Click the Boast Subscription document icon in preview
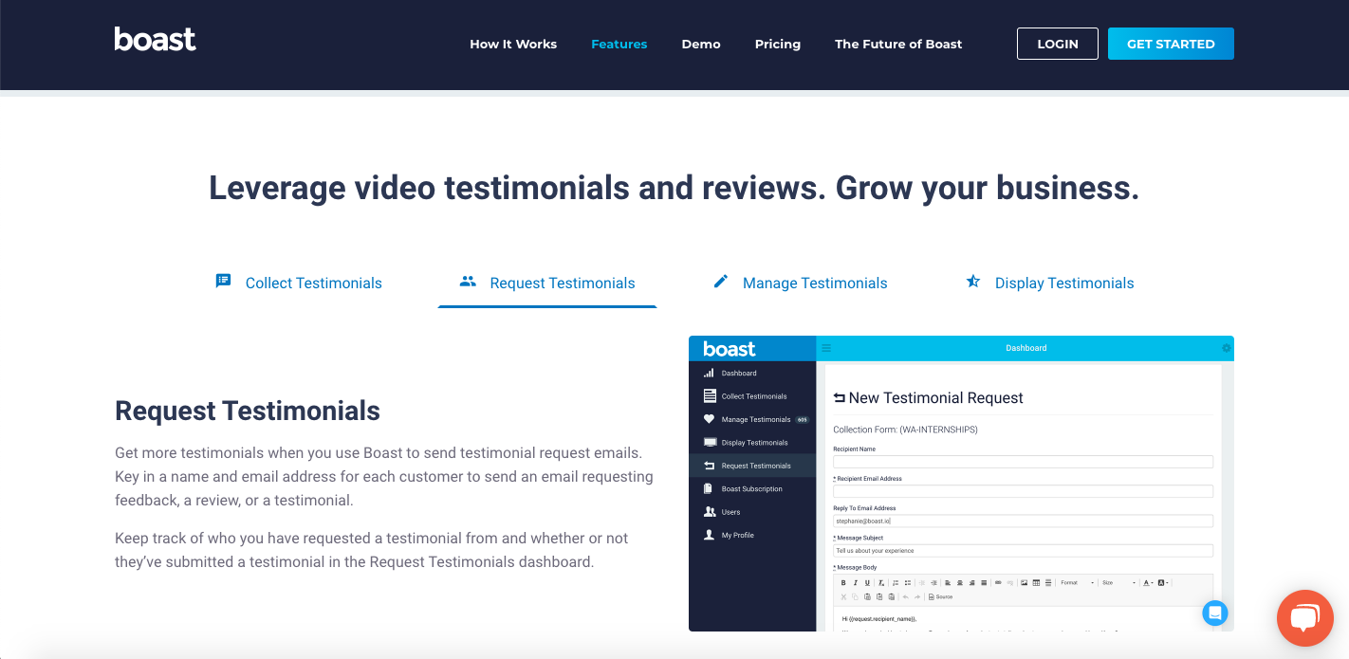 tap(709, 488)
